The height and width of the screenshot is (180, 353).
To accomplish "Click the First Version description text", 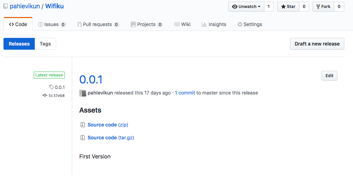I will coord(95,157).
